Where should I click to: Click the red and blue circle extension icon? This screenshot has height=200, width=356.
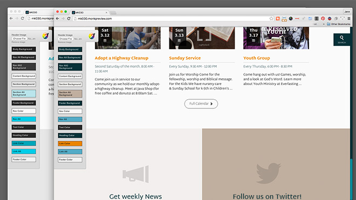pos(330,19)
